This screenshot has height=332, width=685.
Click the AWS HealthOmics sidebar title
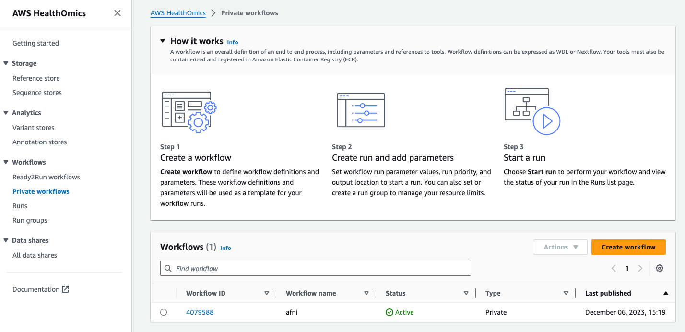(x=49, y=13)
